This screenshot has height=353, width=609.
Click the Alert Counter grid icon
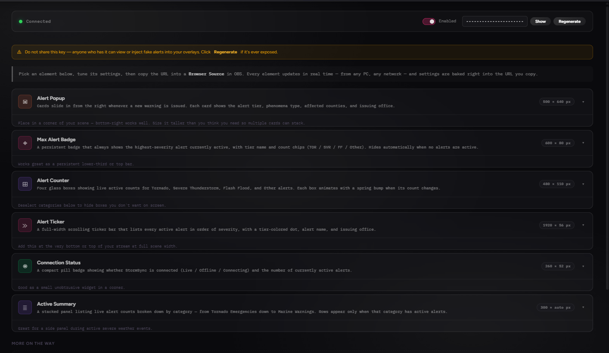(25, 184)
